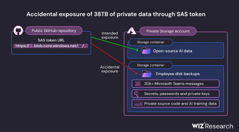
Task: Click the GitHub octocat logo icon
Action: pos(18,31)
